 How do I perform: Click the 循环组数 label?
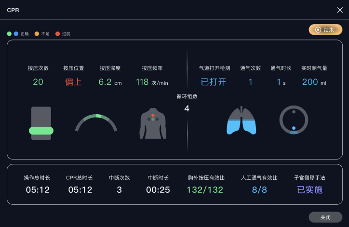[187, 96]
